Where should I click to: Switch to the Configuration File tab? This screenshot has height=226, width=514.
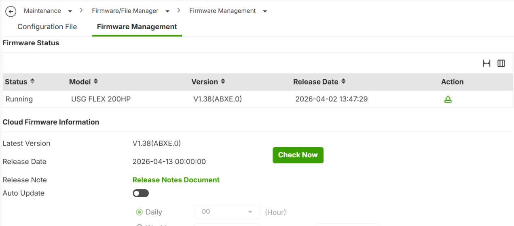47,27
